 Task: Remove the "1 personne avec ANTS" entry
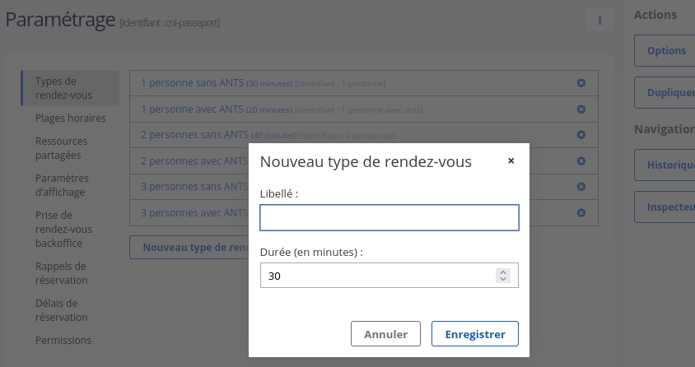click(x=581, y=109)
